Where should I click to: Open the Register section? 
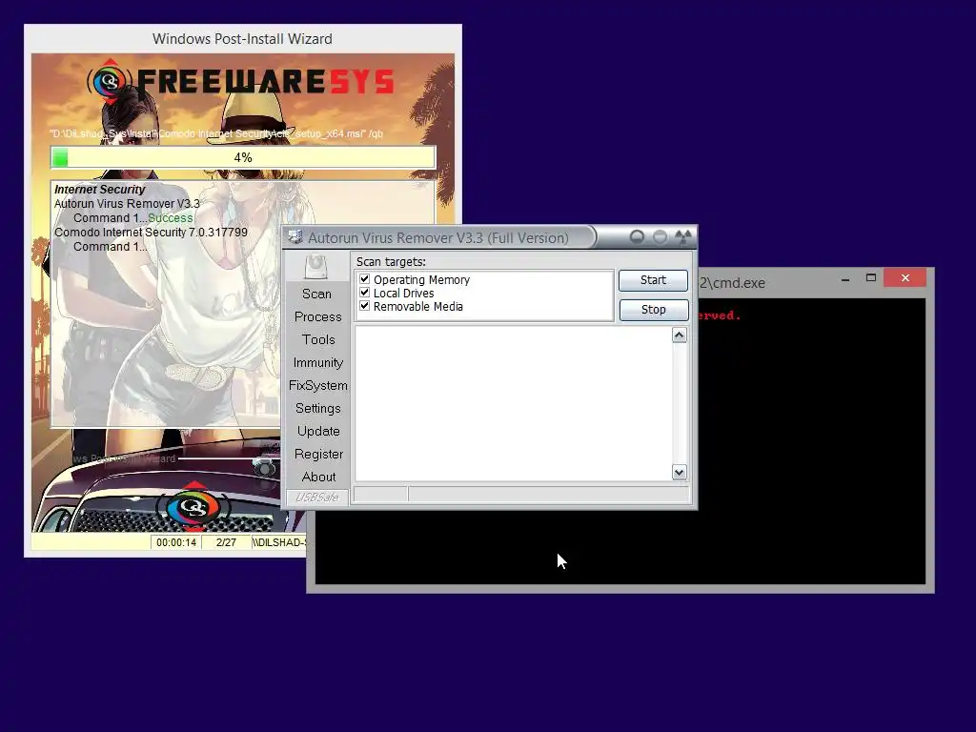[x=318, y=455]
